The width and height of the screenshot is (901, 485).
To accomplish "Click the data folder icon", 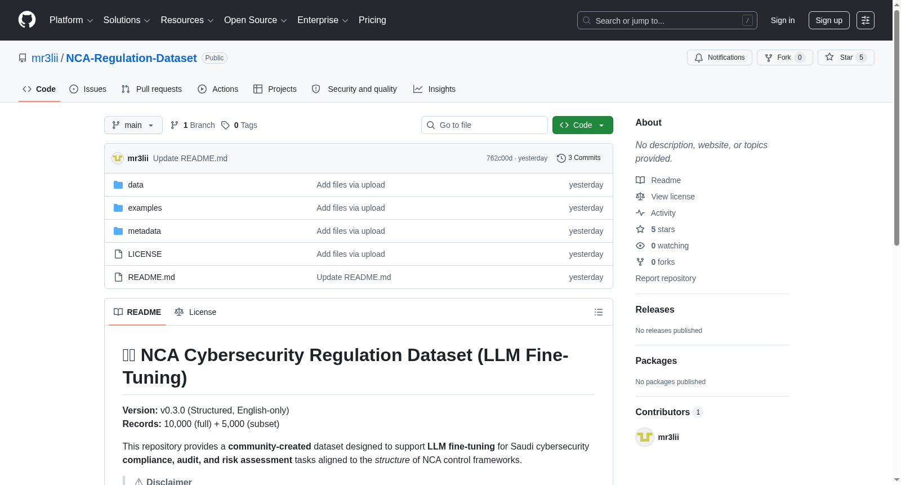I will pyautogui.click(x=118, y=185).
